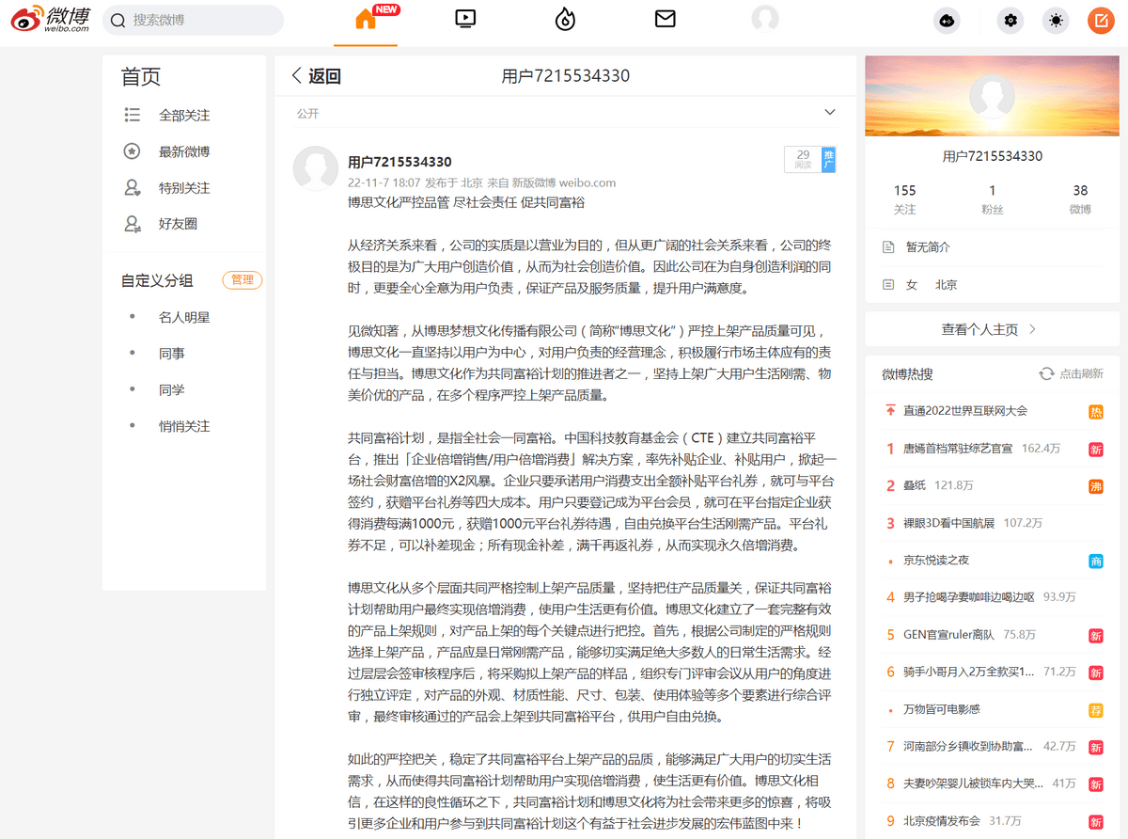This screenshot has width=1128, height=839.
Task: Open the messages envelope icon
Action: tap(666, 19)
